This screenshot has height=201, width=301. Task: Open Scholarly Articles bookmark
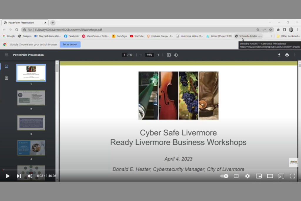coord(248,36)
